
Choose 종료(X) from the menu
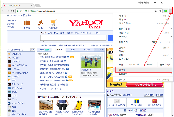point(143,80)
